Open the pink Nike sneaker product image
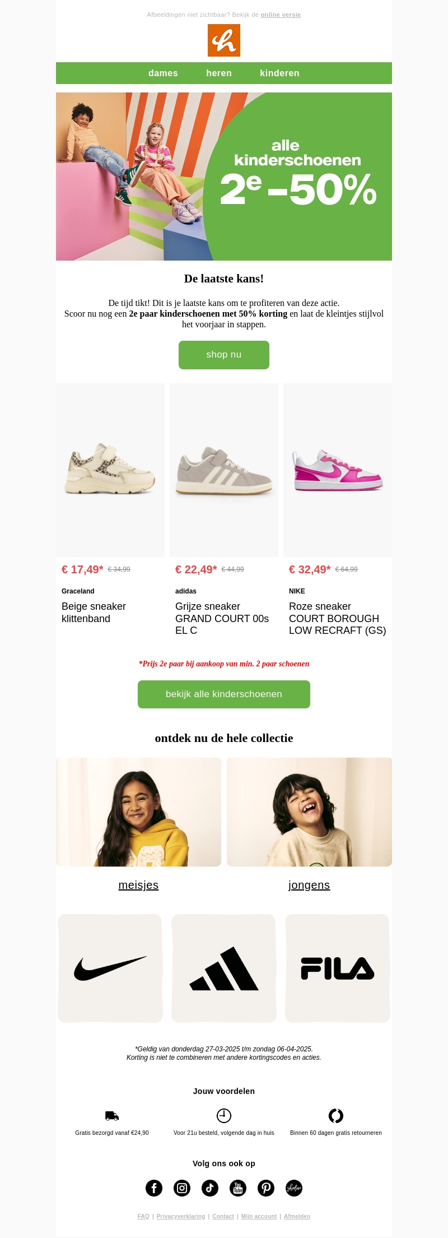Image resolution: width=448 pixels, height=1238 pixels. [338, 470]
